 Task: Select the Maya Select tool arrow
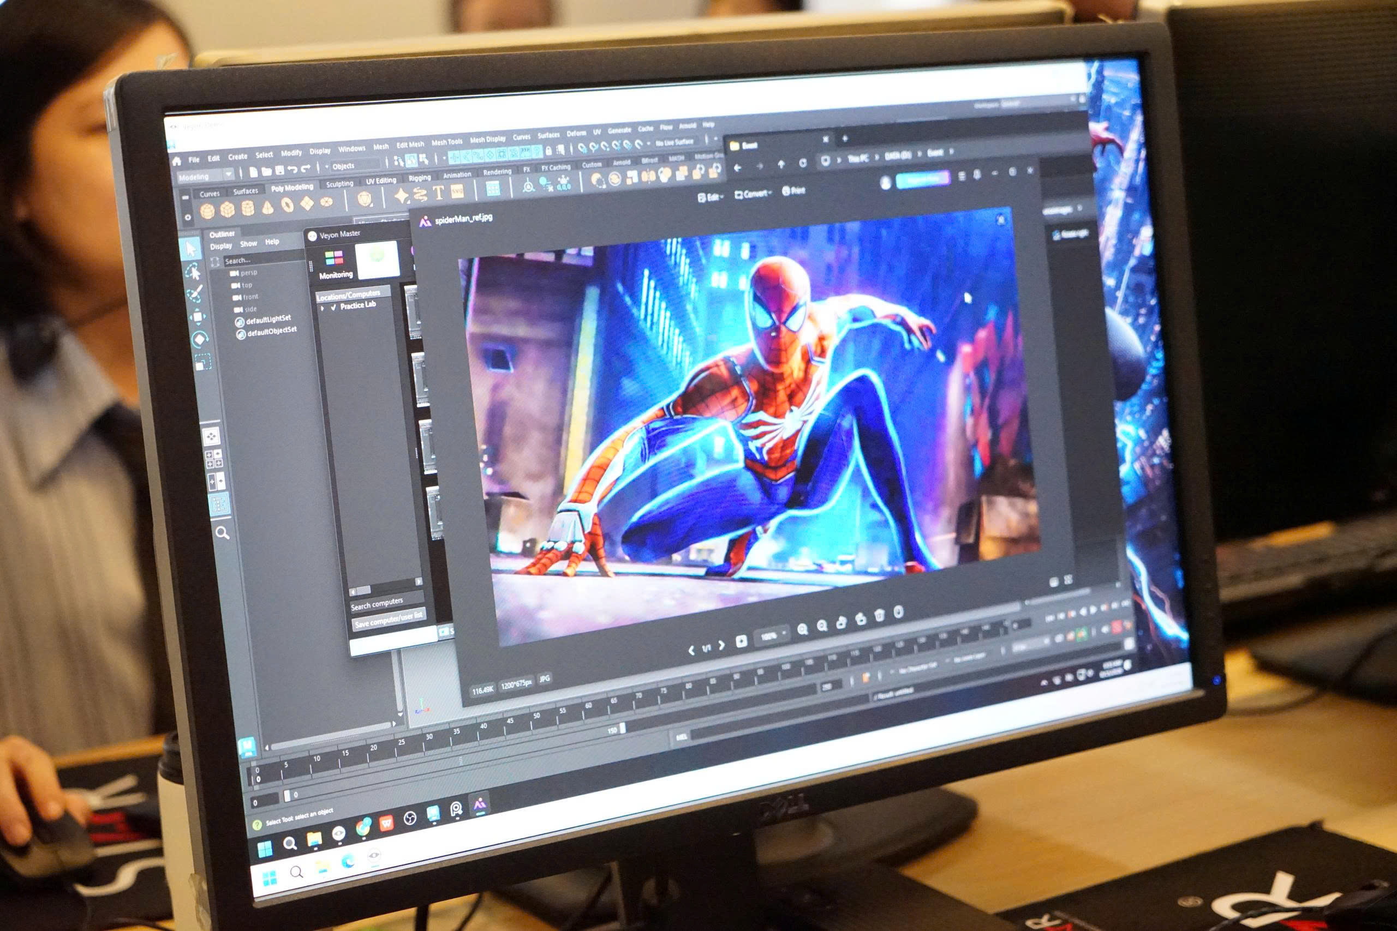click(x=190, y=249)
